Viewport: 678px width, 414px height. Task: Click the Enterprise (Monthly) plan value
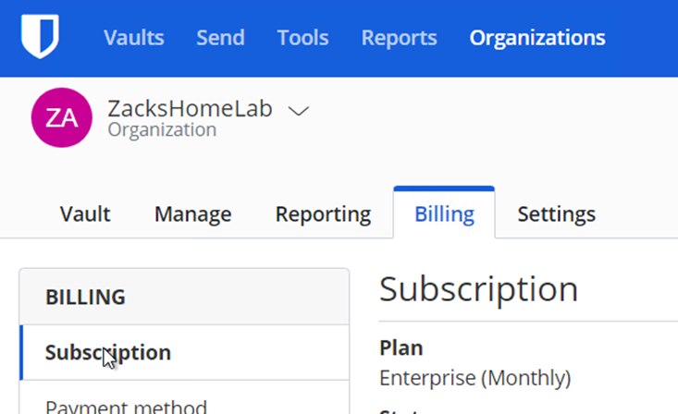475,378
